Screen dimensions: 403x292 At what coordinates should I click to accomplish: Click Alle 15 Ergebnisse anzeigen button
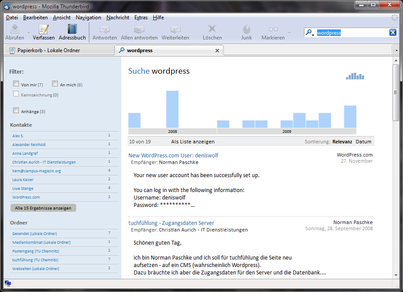(x=43, y=208)
